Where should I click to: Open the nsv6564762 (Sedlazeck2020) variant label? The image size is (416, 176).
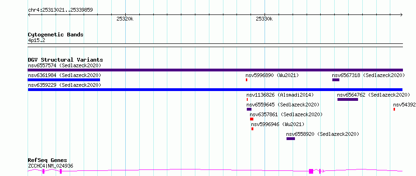point(373,95)
